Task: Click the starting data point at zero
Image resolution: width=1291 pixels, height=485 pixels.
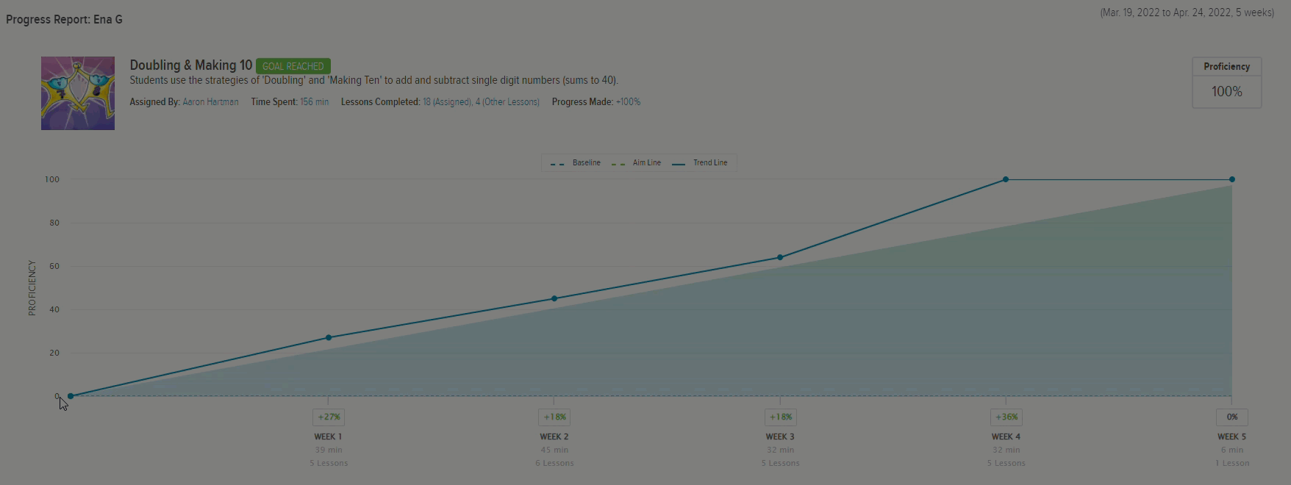Action: point(71,396)
